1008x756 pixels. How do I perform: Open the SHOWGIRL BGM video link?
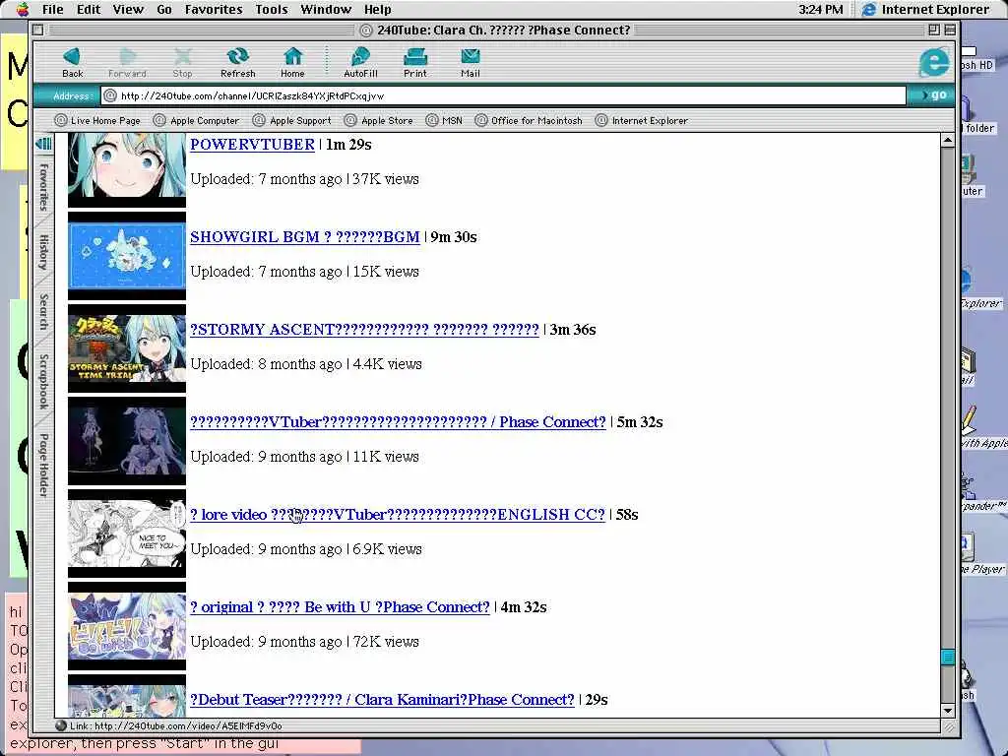305,237
